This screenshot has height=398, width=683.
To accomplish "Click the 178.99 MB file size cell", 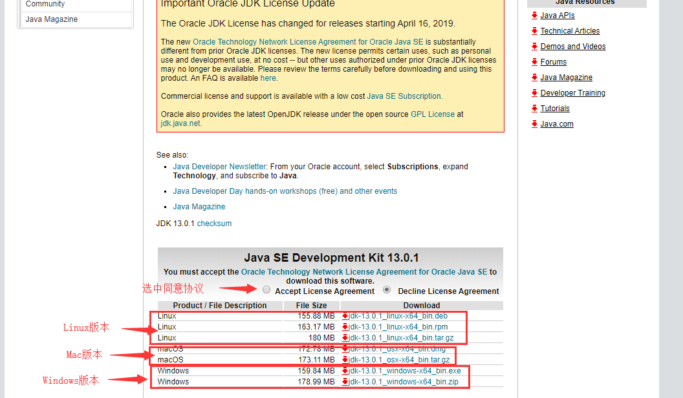I will click(x=316, y=382).
